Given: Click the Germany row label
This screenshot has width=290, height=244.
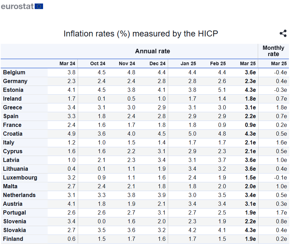Looking at the screenshot, I should click(15, 81).
